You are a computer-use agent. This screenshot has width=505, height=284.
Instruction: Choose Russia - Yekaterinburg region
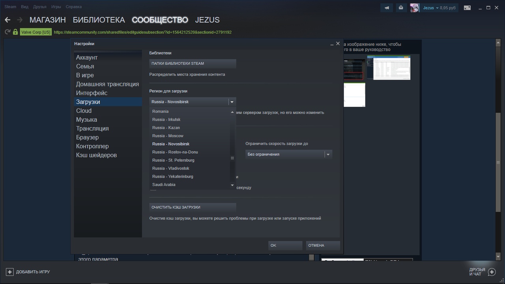189,177
